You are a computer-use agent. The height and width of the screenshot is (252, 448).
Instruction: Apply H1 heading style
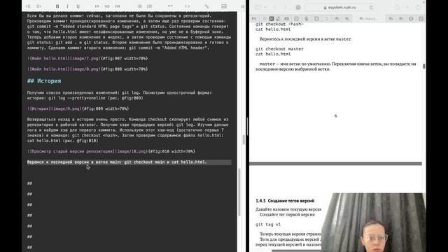pos(97,6)
